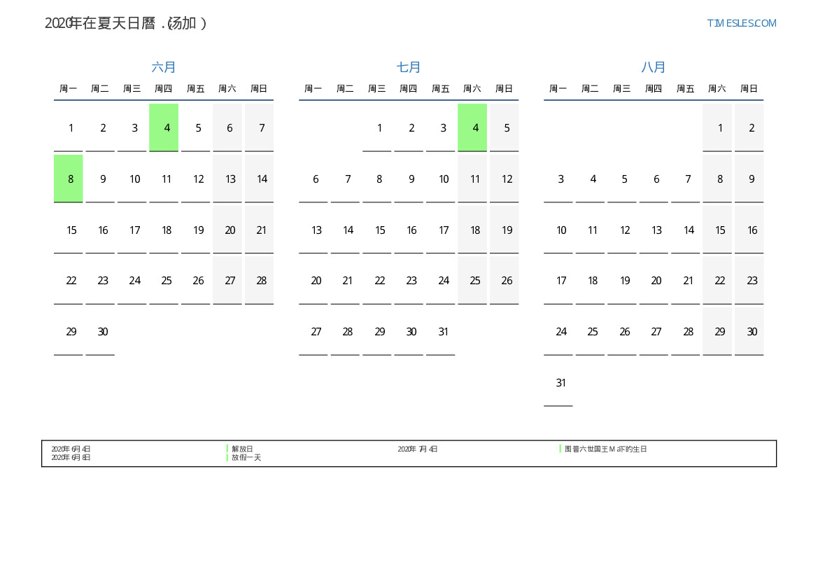Click the 2020年在夏天日曆 page title
This screenshot has width=818, height=579.
tap(126, 23)
